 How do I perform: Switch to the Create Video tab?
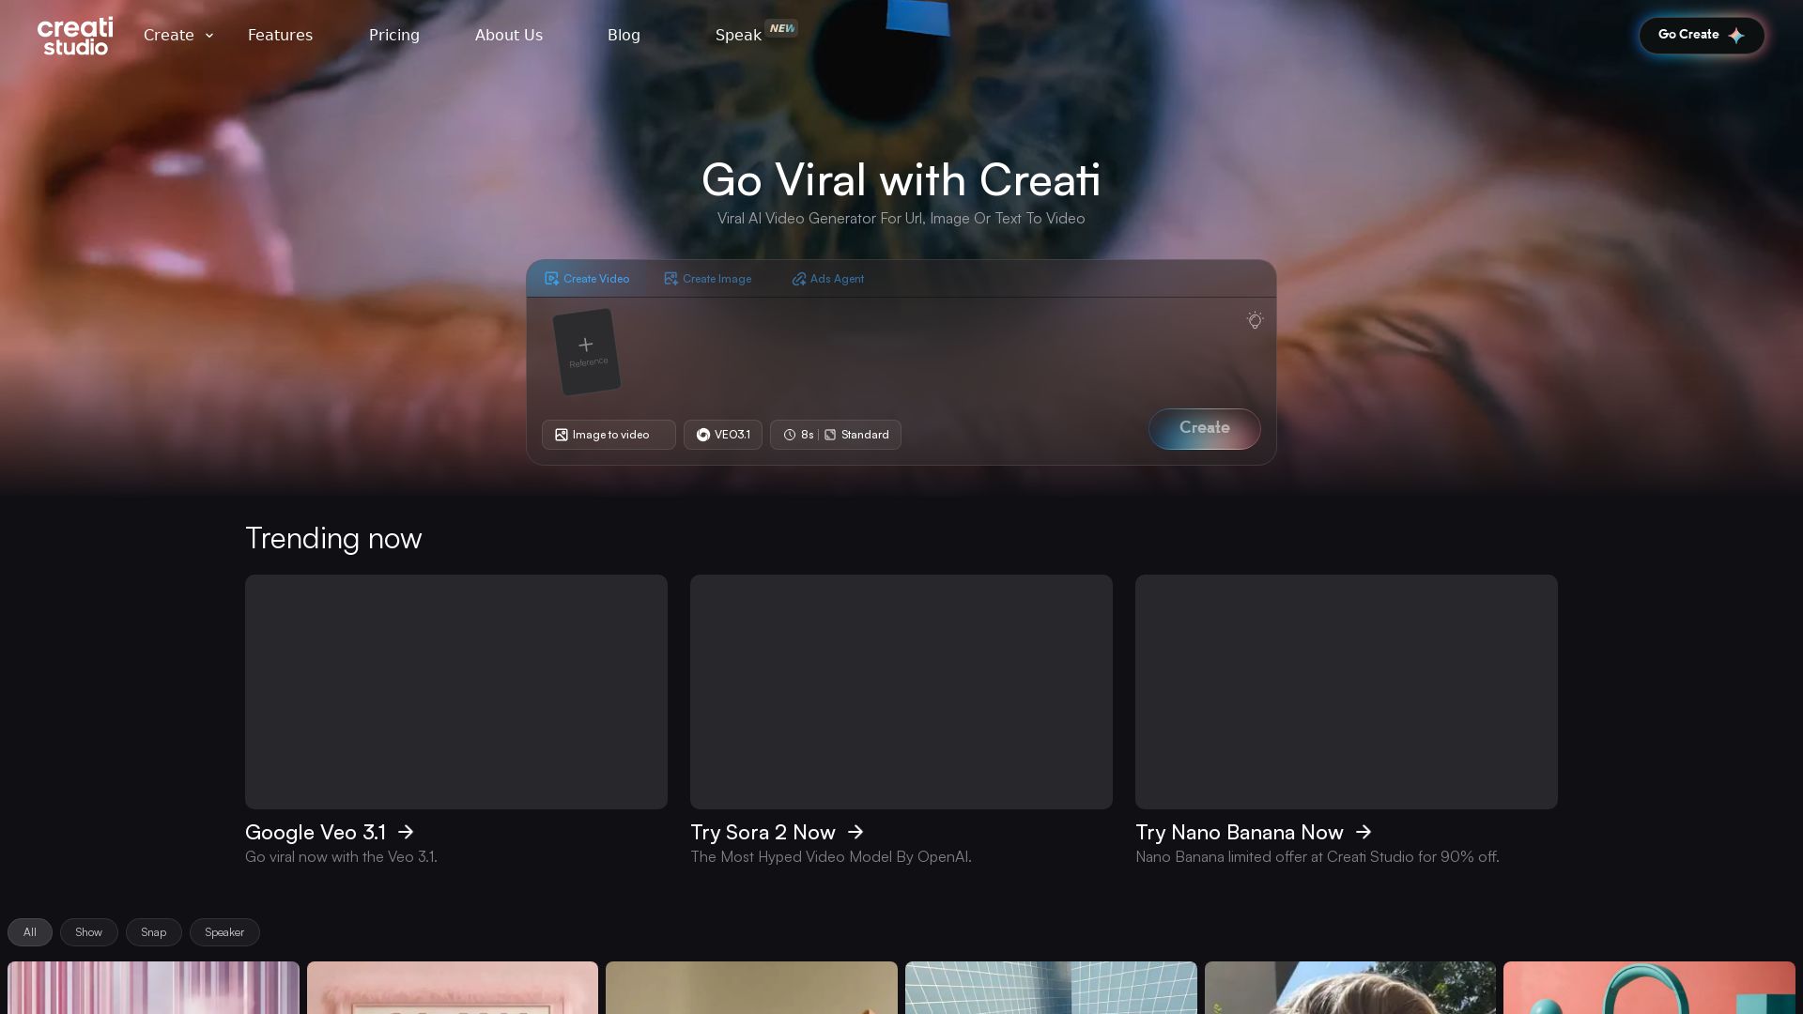point(587,279)
